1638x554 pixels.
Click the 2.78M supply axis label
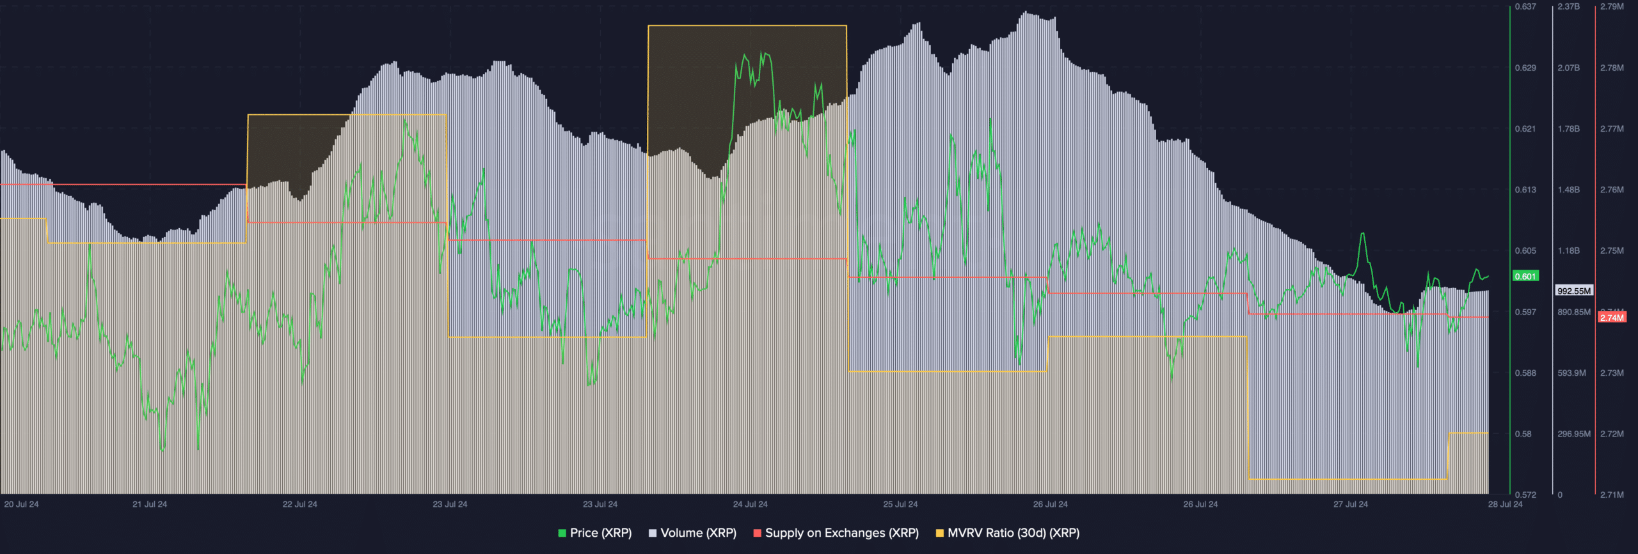coord(1612,68)
